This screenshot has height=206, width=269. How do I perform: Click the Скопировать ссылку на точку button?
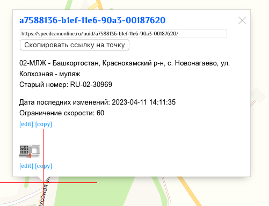[75, 45]
